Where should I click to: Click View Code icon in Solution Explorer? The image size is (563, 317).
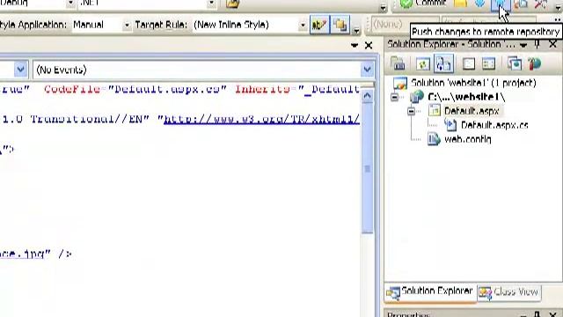coord(469,64)
